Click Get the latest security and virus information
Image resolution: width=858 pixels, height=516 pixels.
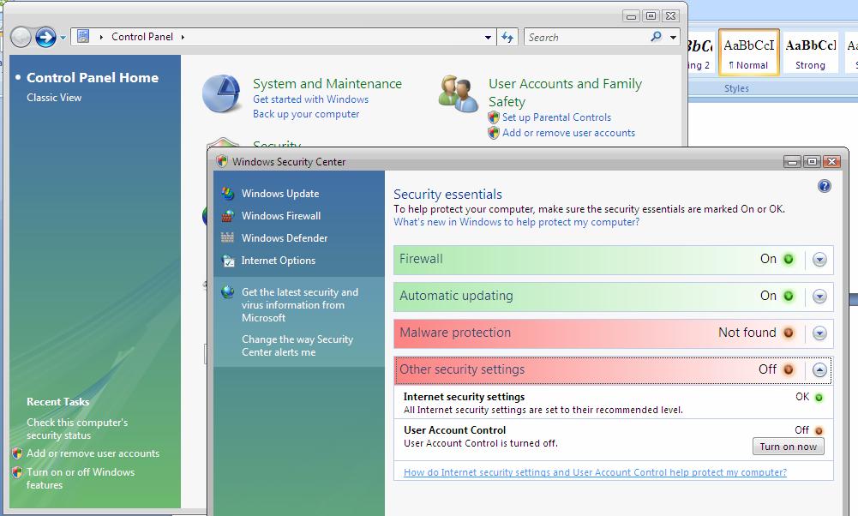[300, 305]
